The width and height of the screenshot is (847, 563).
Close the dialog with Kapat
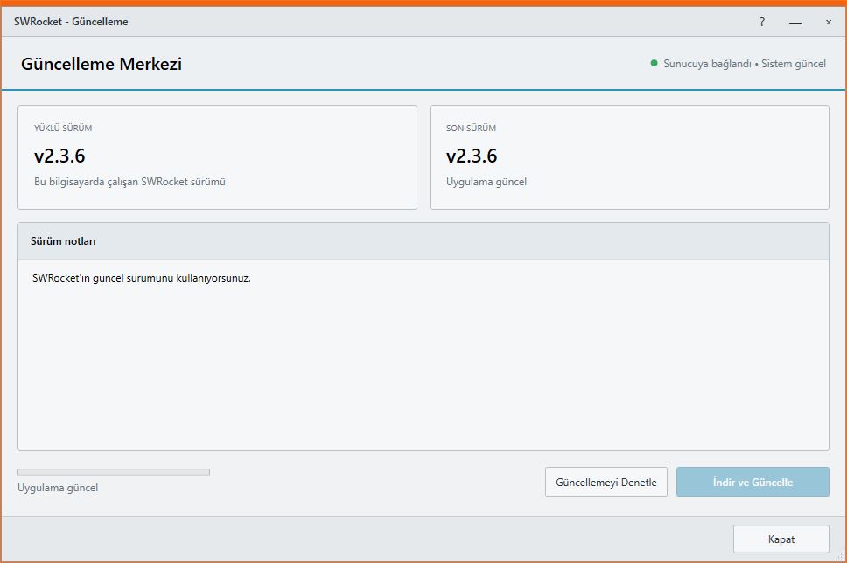(x=781, y=539)
